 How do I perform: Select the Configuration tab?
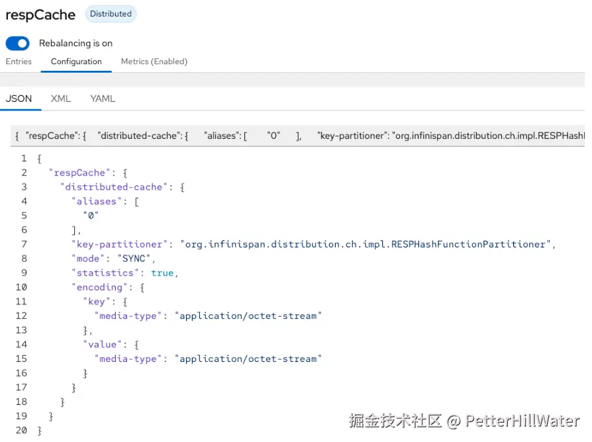pos(76,62)
